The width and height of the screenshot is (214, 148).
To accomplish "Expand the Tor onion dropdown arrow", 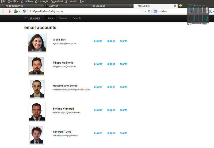I will pos(19,11).
